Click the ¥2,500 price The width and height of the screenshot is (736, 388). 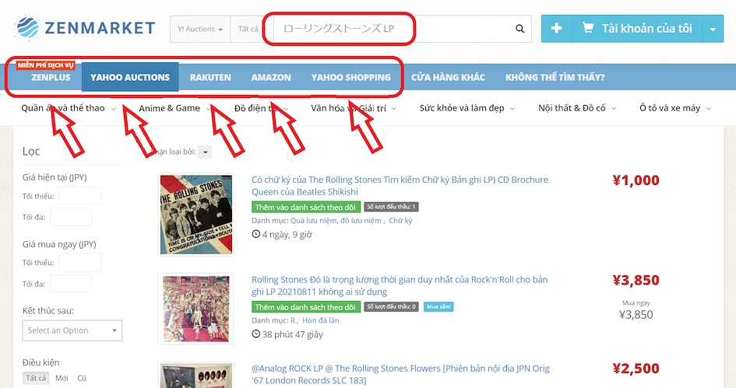(636, 369)
